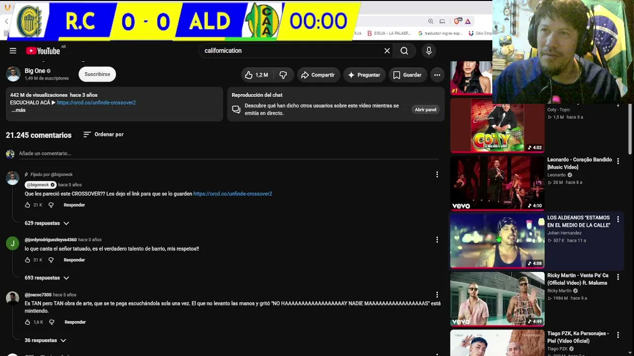Expand the 693 respuestas thread
The height and width of the screenshot is (356, 634).
click(x=47, y=278)
